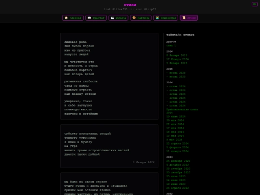The height and width of the screenshot is (195, 260).
Task: Open the 13 мая 2024 poem link
Action: 175,136
